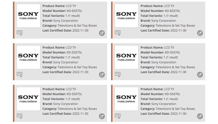View certificate icon for KD-50X75L

click(20, 116)
